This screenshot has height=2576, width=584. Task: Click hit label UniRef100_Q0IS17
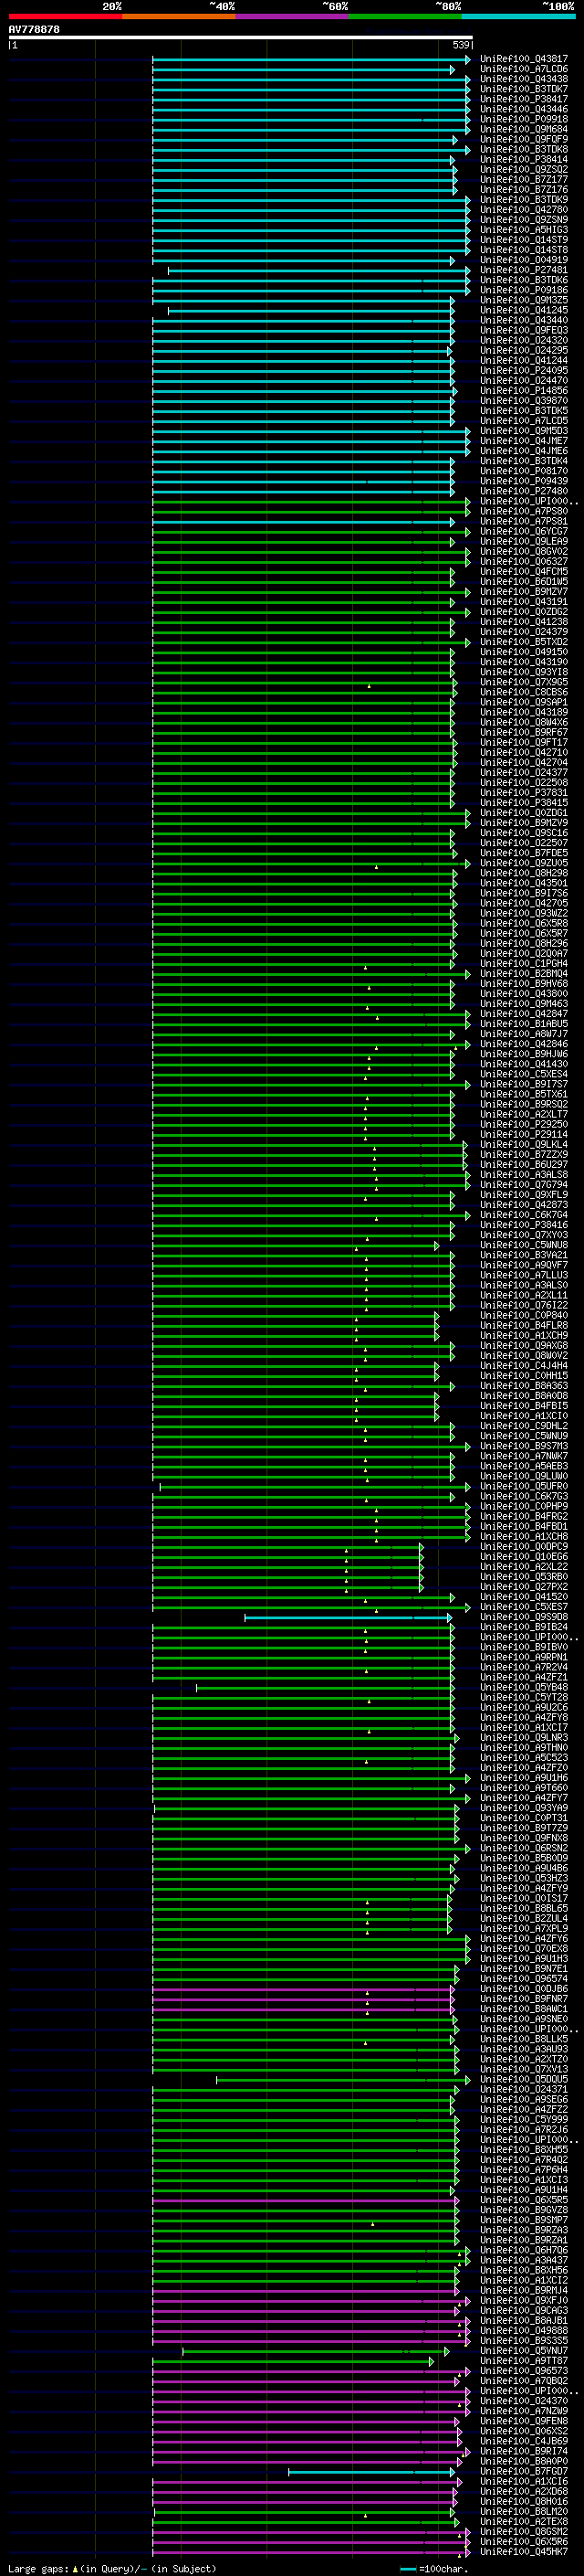click(524, 1898)
